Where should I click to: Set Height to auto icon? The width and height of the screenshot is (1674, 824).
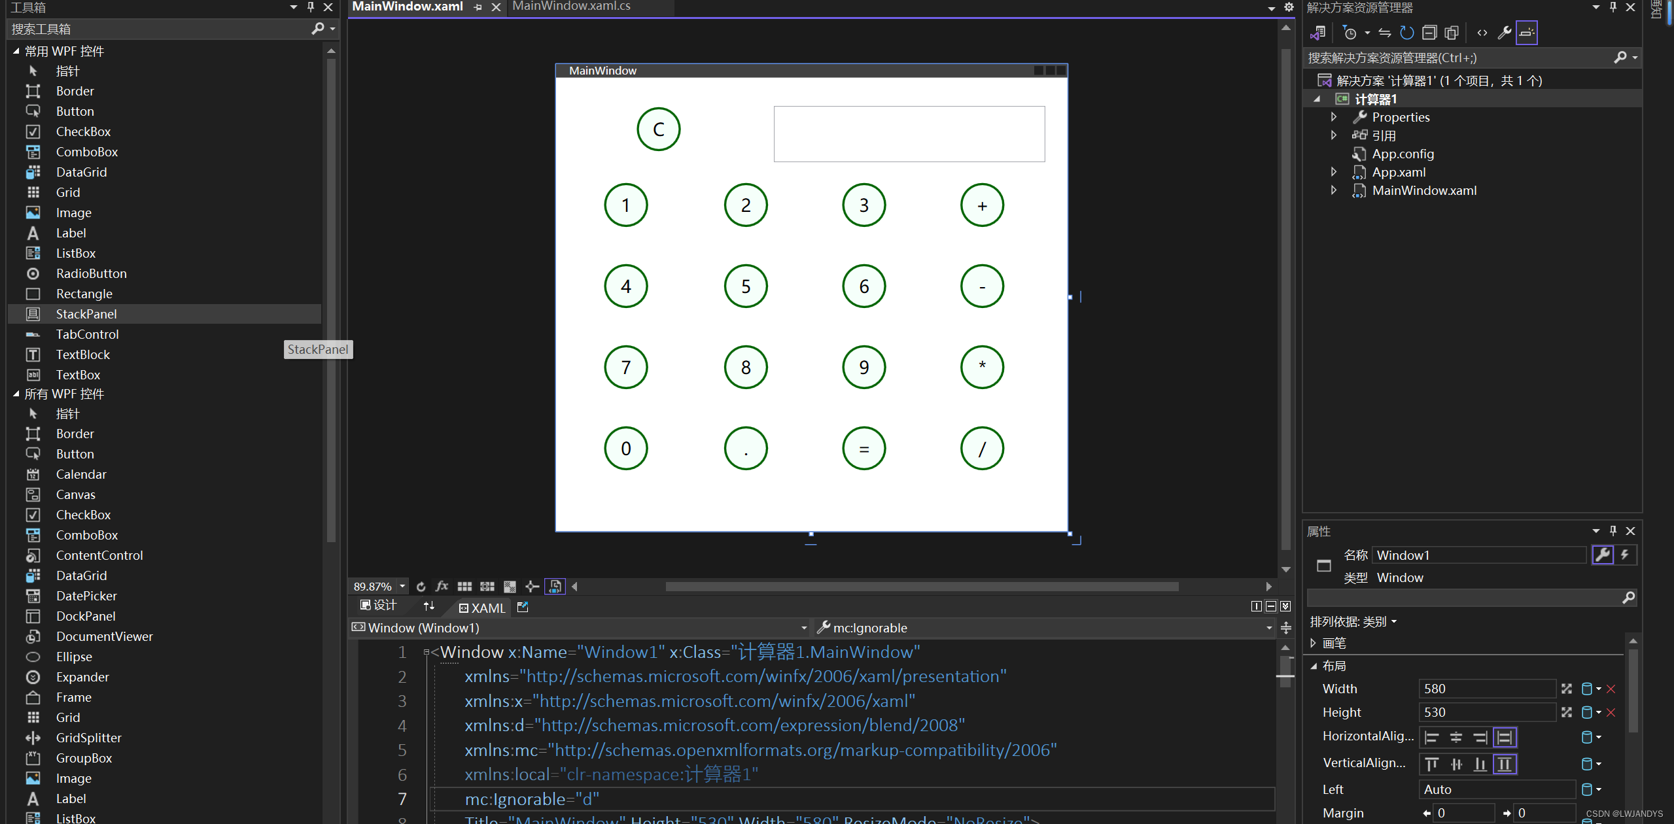click(x=1566, y=712)
